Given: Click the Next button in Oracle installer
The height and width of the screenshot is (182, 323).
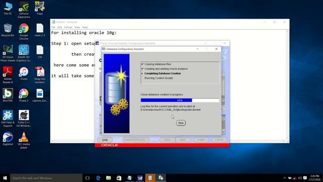Looking at the screenshot, I should point(183,140).
